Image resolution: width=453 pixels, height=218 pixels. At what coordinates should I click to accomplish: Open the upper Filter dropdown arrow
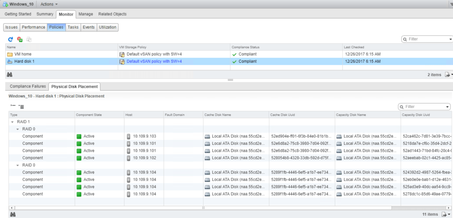click(450, 39)
